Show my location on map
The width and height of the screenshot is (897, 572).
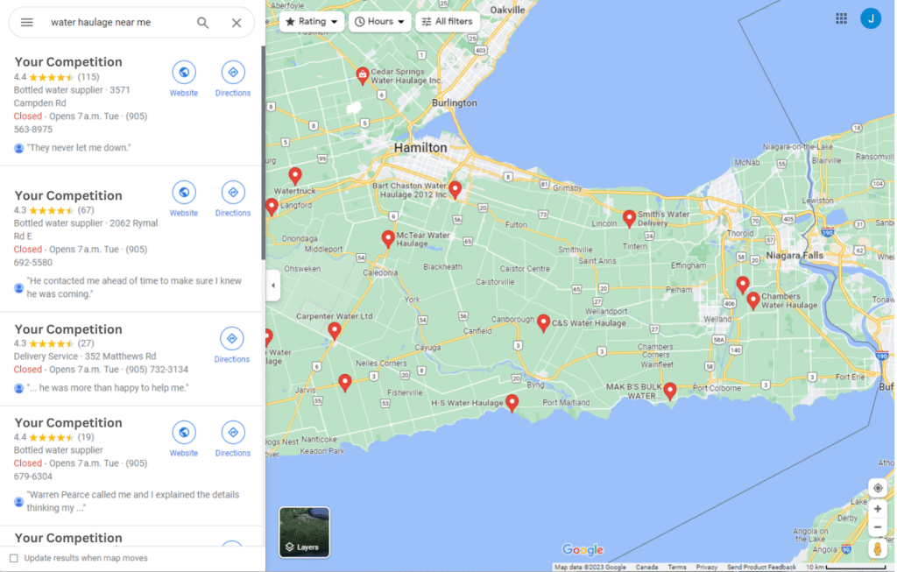point(878,488)
